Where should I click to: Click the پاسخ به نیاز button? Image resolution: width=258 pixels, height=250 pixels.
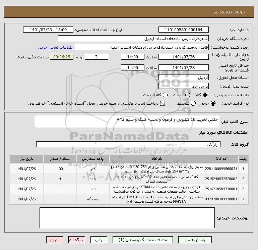click(195, 240)
